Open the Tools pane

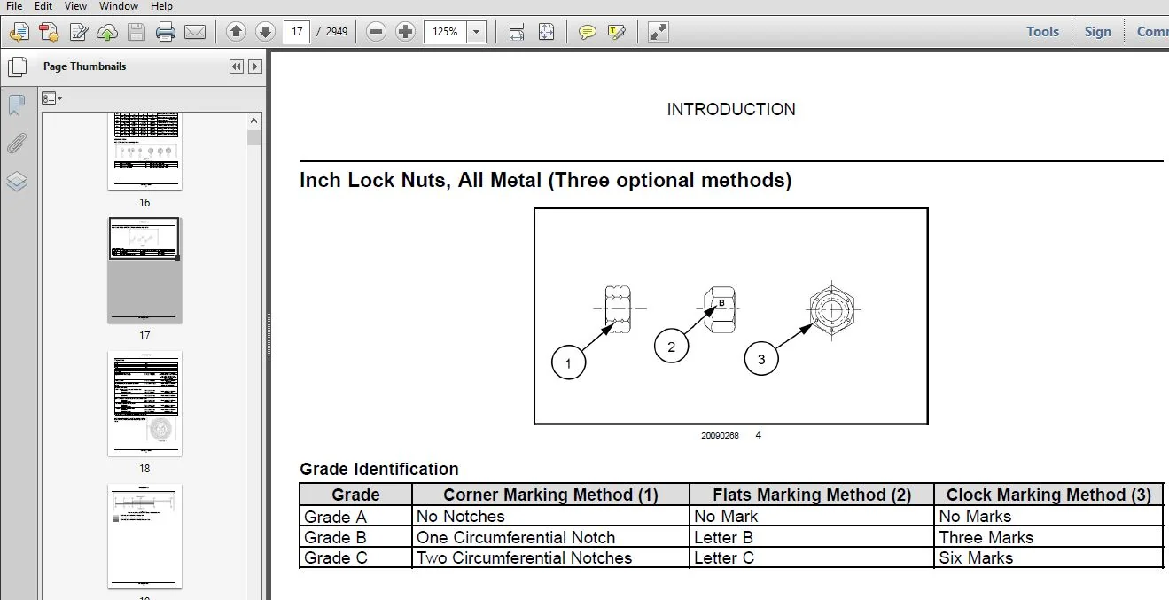click(1042, 32)
